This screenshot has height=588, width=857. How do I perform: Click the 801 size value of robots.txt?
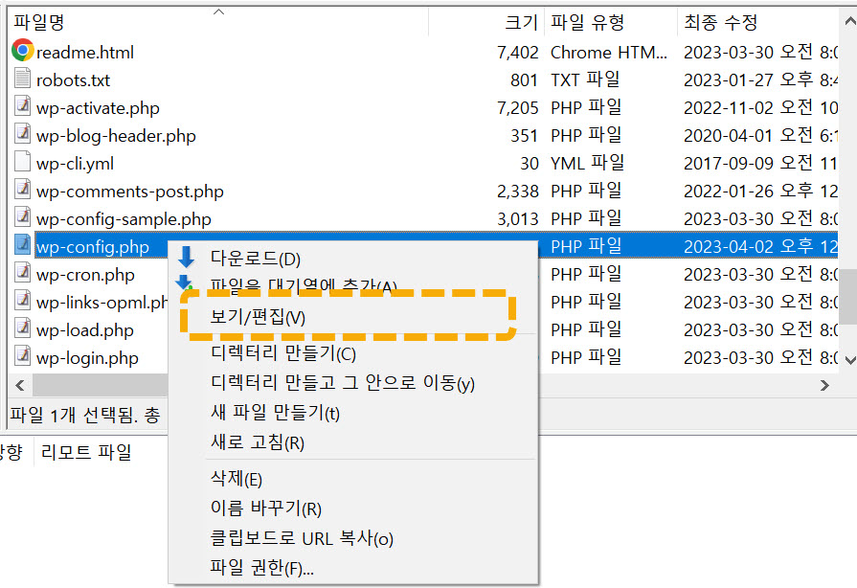[x=524, y=80]
